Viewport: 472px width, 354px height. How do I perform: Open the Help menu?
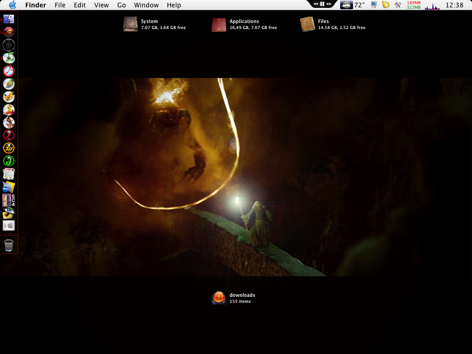(174, 5)
